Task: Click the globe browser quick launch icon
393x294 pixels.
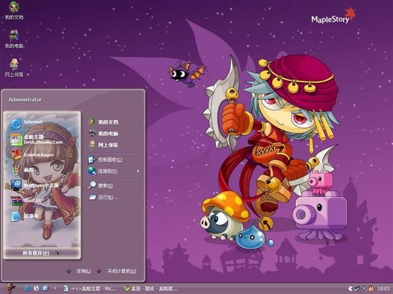Action: [36, 288]
